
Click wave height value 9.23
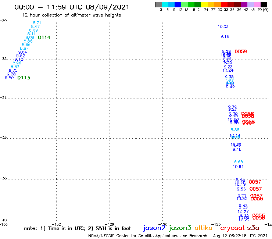pos(228,67)
